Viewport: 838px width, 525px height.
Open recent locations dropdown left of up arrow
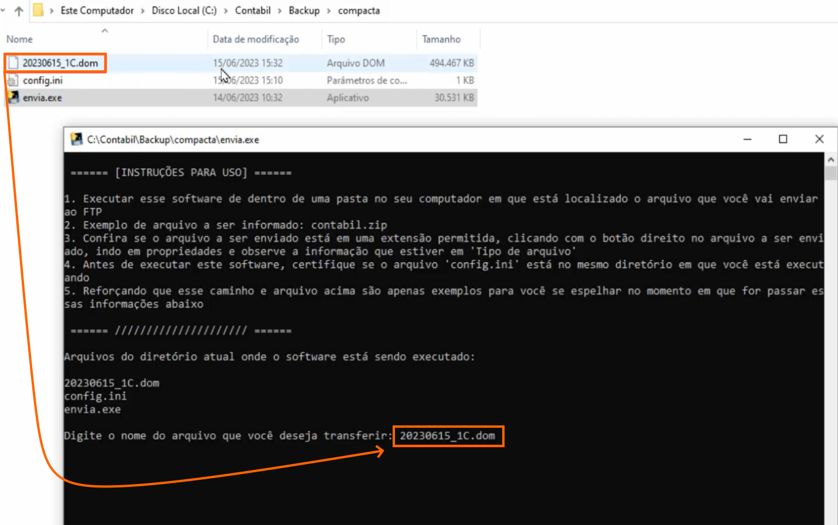pos(4,11)
